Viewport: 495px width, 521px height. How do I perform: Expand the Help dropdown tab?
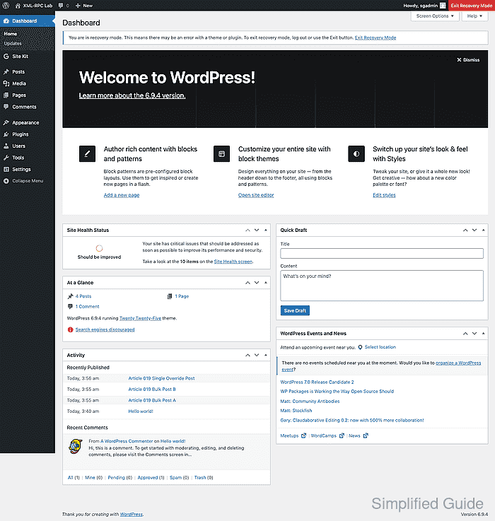(474, 16)
